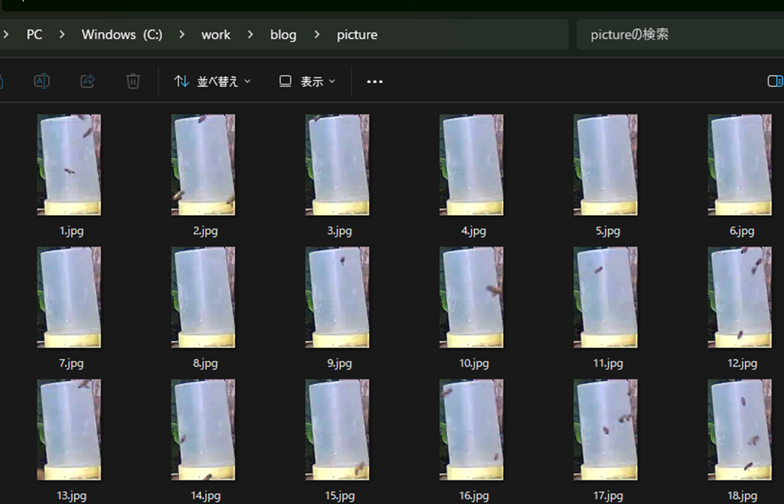The height and width of the screenshot is (504, 784).
Task: Select the 8.jpg thumbnail
Action: pos(203,297)
